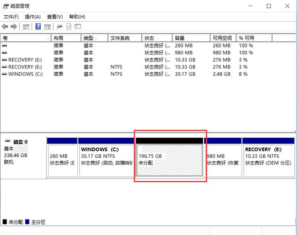Sort by the 容量 column header
This screenshot has width=297, height=235.
(x=191, y=38)
